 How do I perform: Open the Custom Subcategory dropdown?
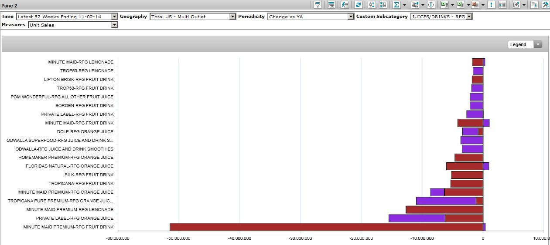(x=469, y=17)
